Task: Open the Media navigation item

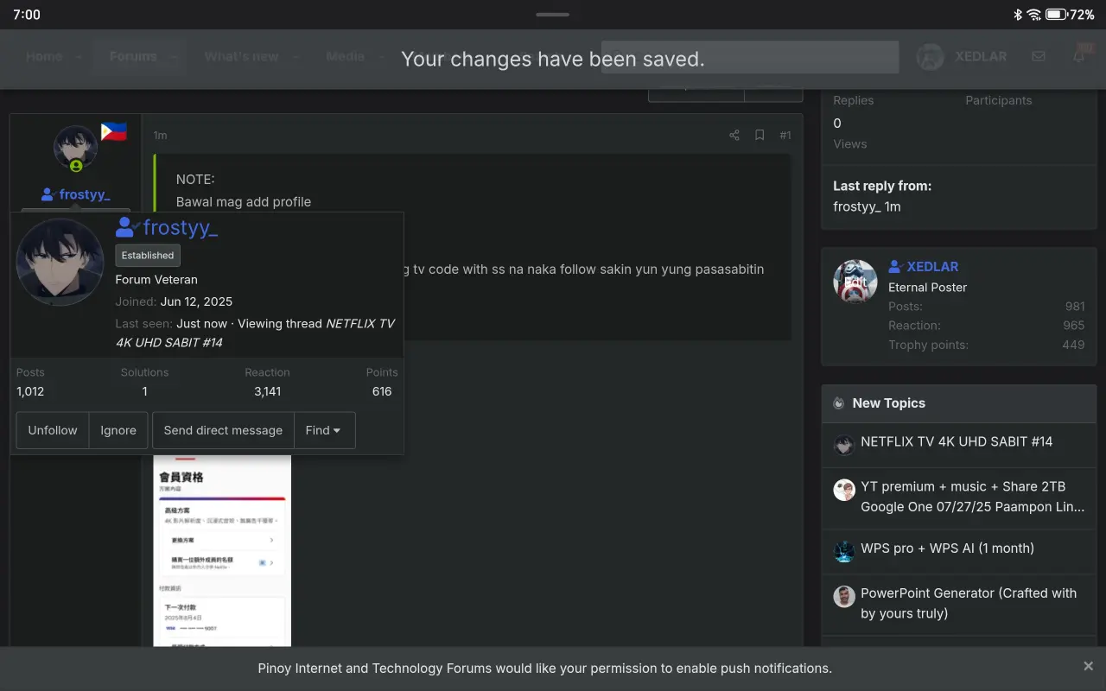Action: coord(346,56)
